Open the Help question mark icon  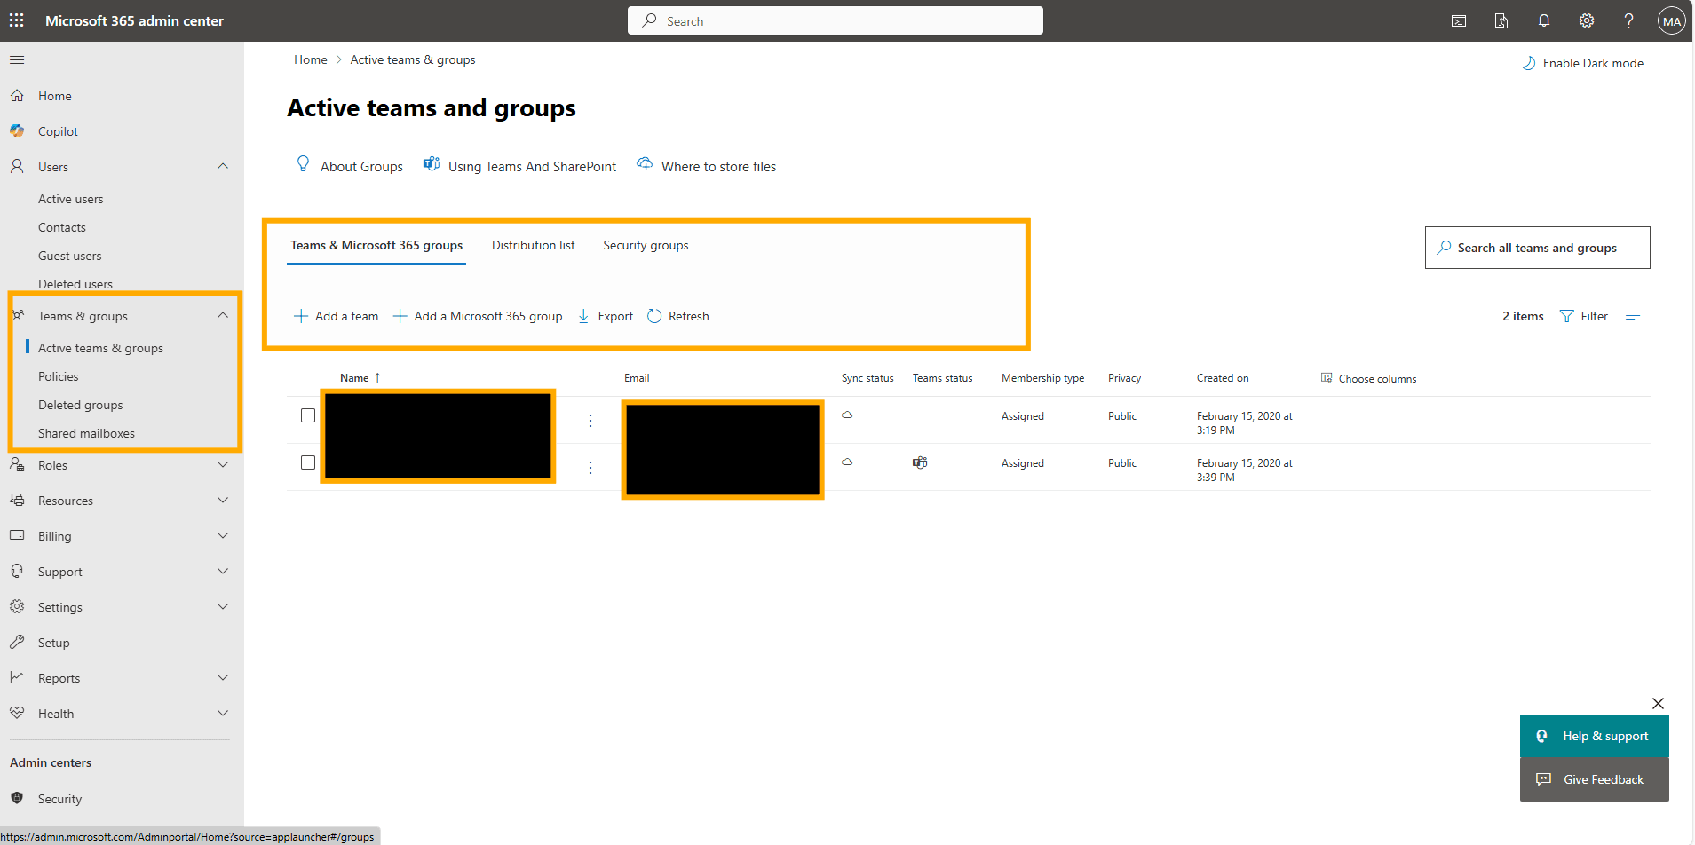click(x=1628, y=20)
